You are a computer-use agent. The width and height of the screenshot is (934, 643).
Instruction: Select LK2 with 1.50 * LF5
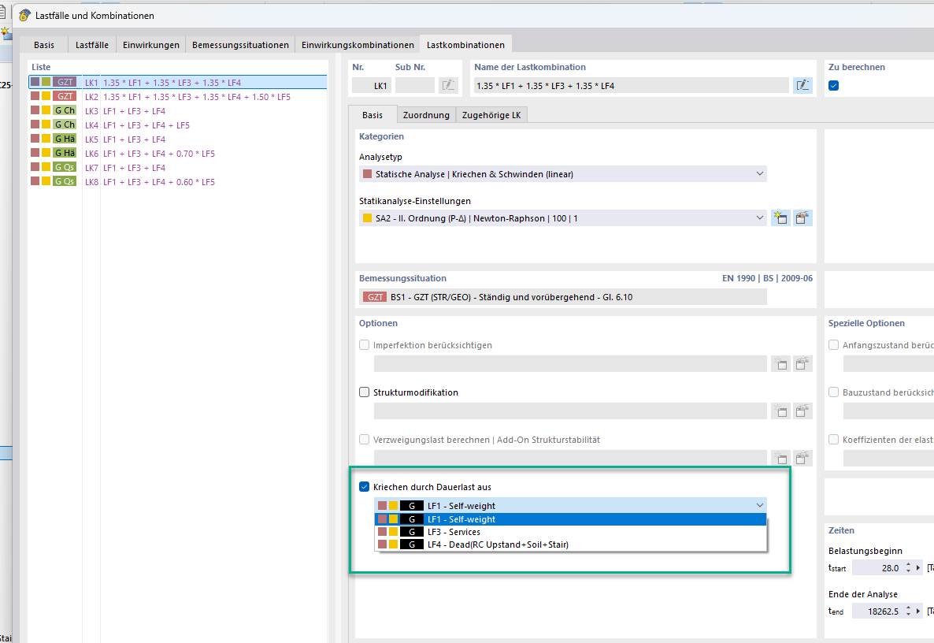tap(178, 97)
